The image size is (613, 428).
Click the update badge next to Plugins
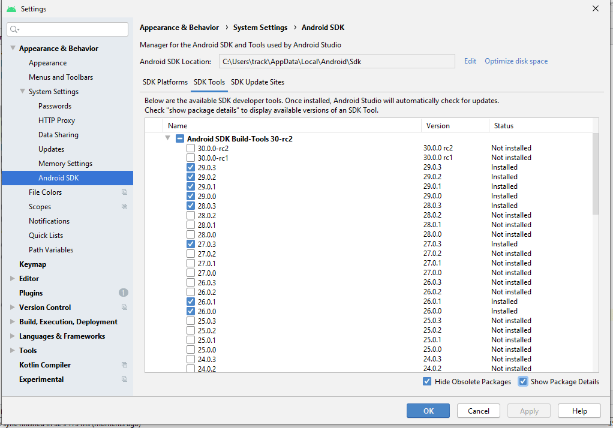coord(123,293)
